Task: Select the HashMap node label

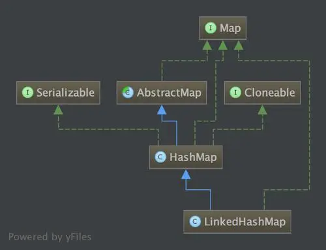Action: click(x=193, y=157)
